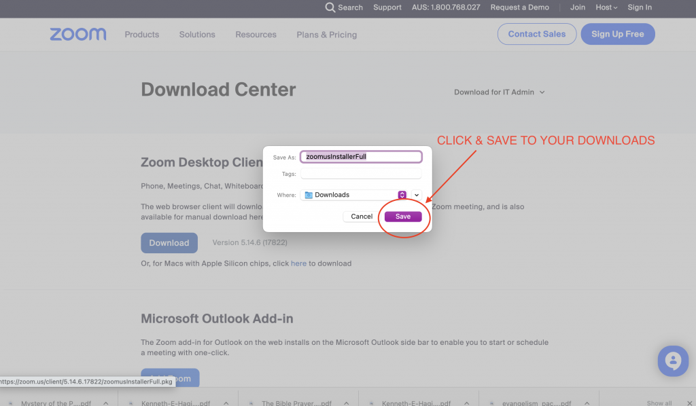The width and height of the screenshot is (696, 406).
Task: Open the Solutions menu
Action: [197, 35]
